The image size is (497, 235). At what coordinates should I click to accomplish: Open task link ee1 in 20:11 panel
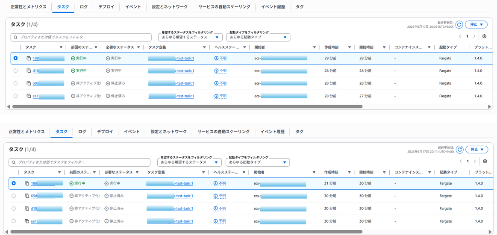point(47,221)
